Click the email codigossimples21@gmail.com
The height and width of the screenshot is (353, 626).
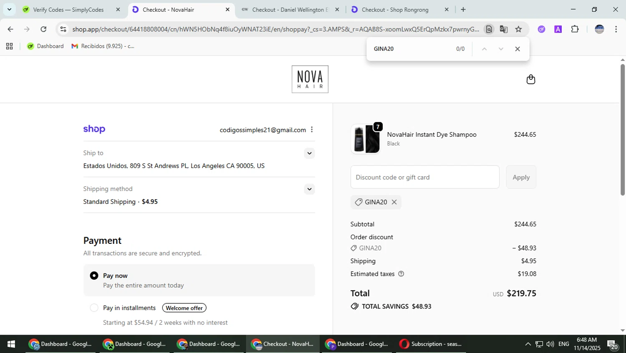click(263, 130)
